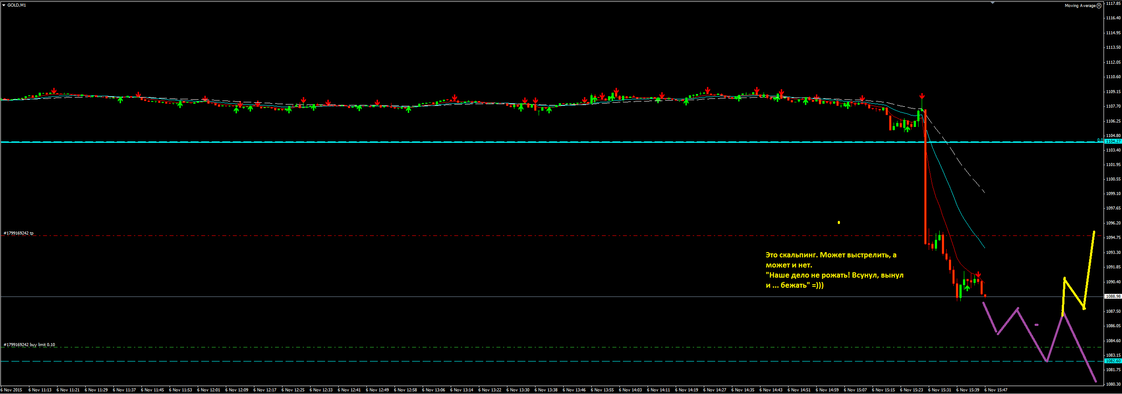Select the #1799169242 tp order label

click(x=18, y=233)
